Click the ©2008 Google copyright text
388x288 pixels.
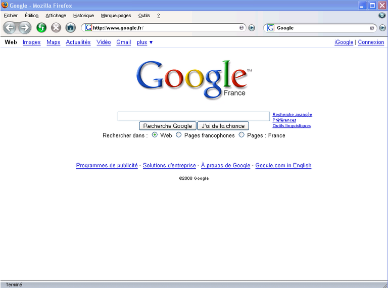click(194, 178)
